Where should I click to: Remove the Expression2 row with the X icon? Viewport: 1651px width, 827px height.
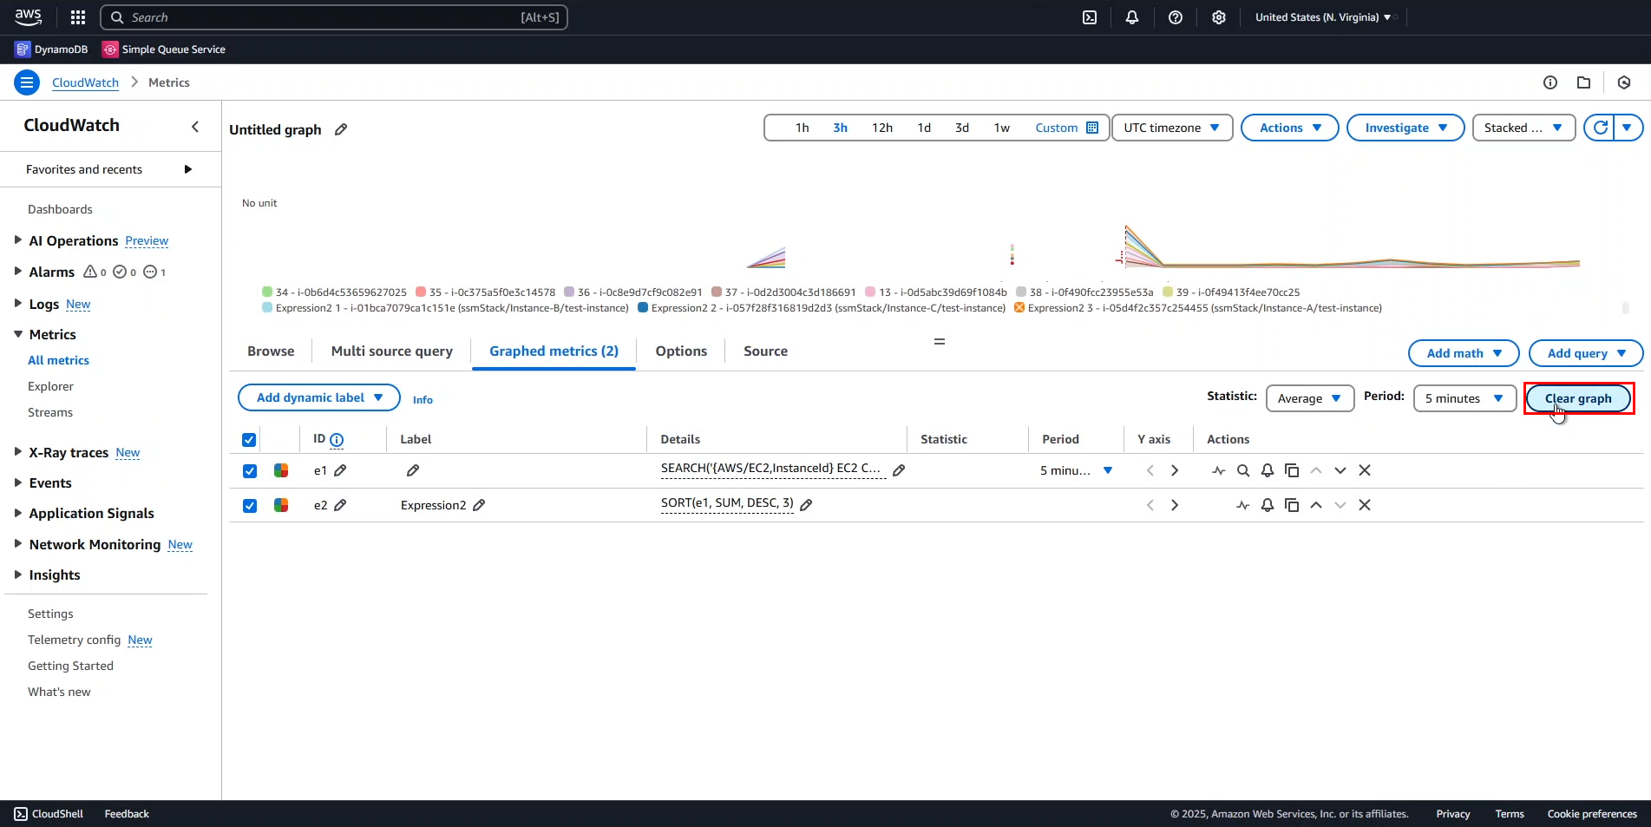pos(1364,505)
